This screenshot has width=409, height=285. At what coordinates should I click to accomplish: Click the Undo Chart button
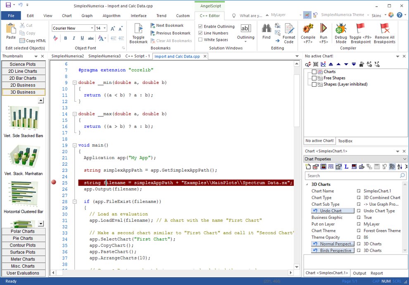(x=333, y=211)
